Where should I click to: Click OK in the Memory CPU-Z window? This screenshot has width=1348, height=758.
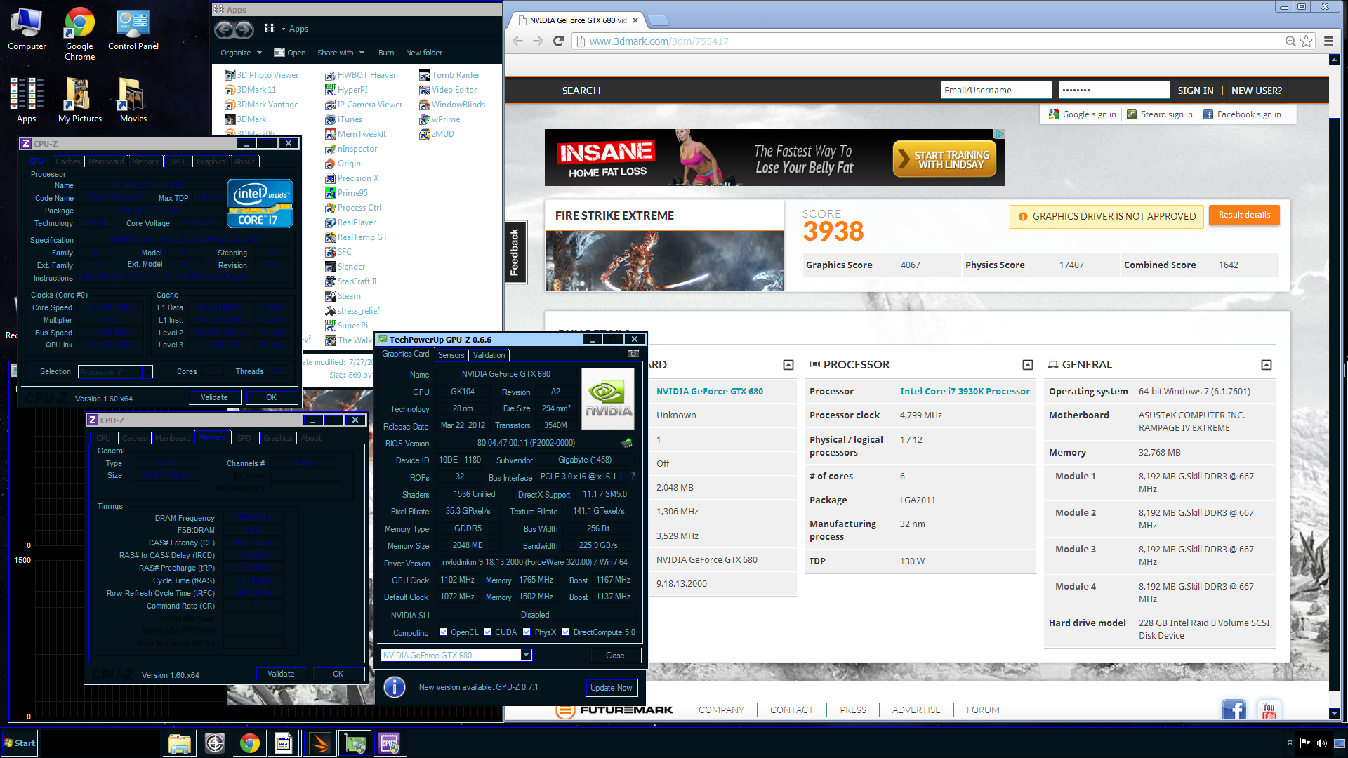point(338,674)
